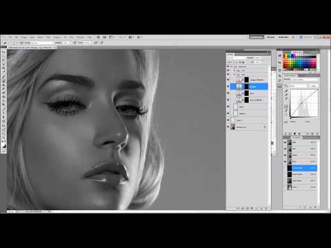The width and height of the screenshot is (331, 248).
Task: Select the last channel in Channels panel
Action: pyautogui.click(x=302, y=187)
